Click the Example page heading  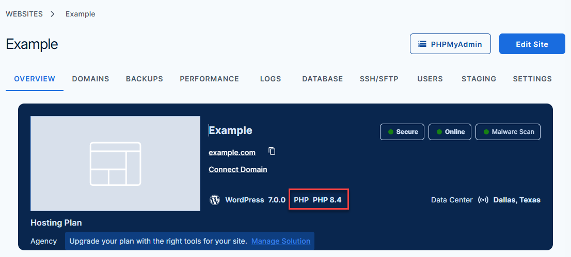(x=32, y=44)
